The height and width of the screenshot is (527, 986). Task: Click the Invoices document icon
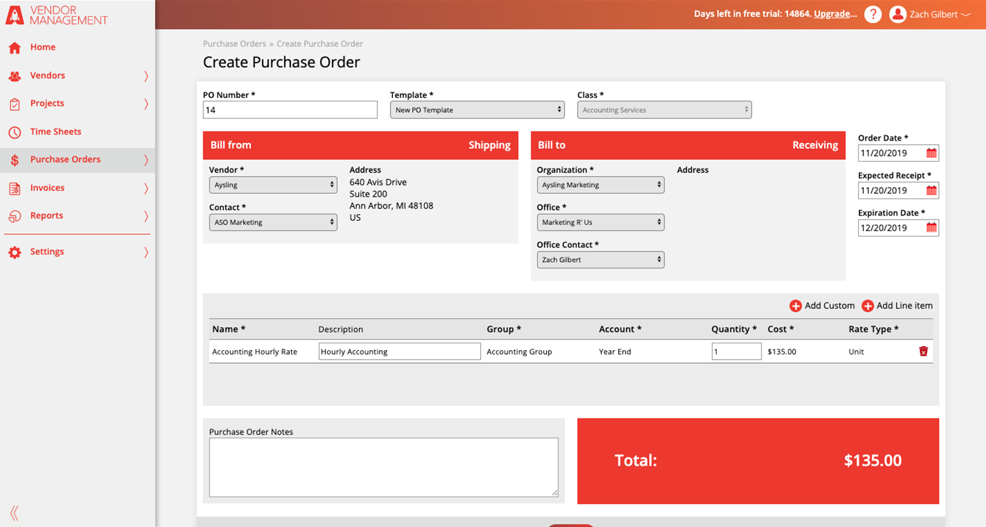[x=14, y=188]
